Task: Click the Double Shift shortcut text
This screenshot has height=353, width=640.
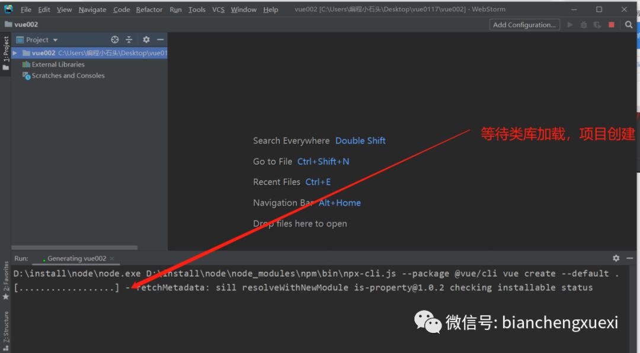Action: pos(360,141)
